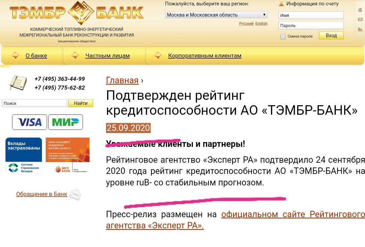Open the Эксперт РА official site press release link
This screenshot has width=365, height=247.
[x=235, y=220]
